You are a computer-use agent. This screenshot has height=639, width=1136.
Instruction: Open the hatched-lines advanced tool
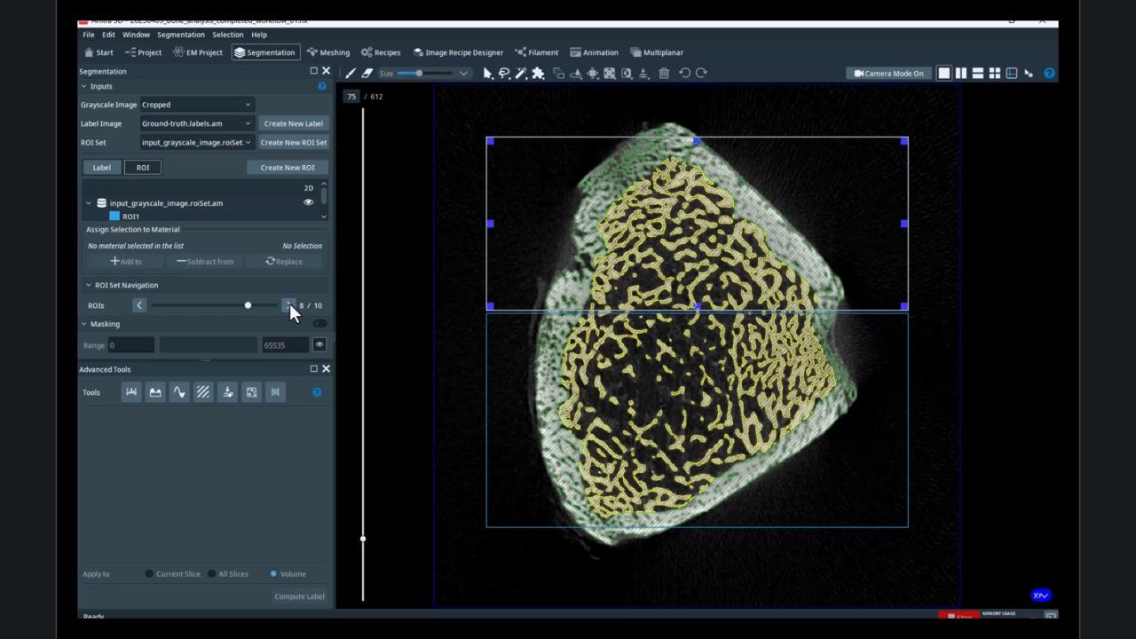pos(203,392)
